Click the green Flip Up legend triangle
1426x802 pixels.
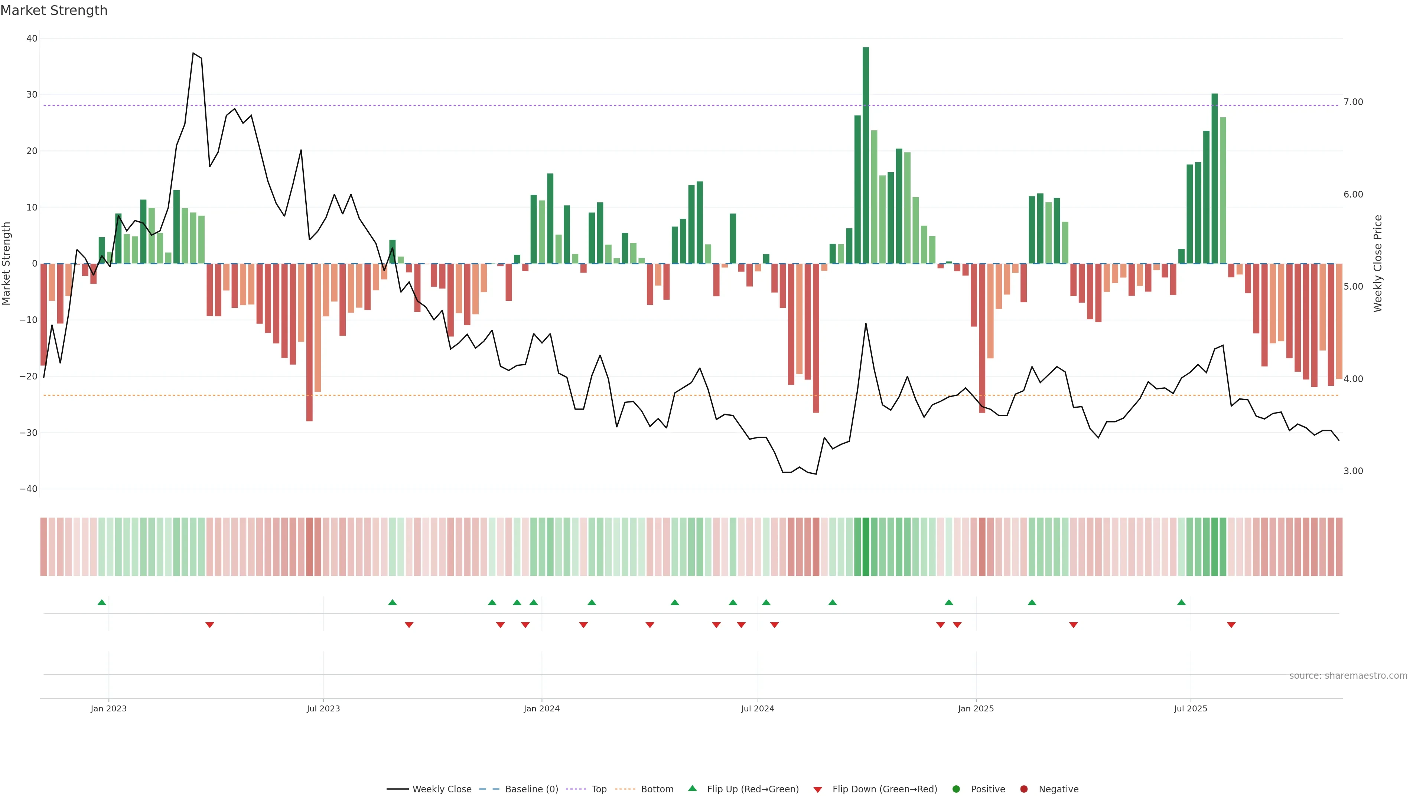click(692, 789)
